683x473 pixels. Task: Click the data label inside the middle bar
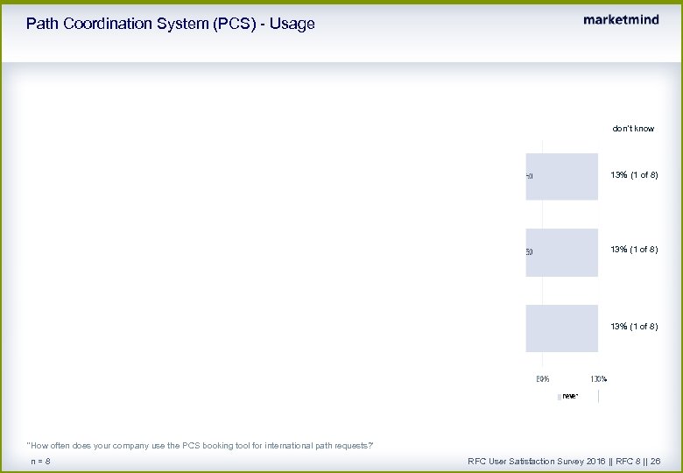(529, 252)
